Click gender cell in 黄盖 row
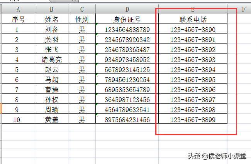The image size is (251, 164). click(x=82, y=118)
